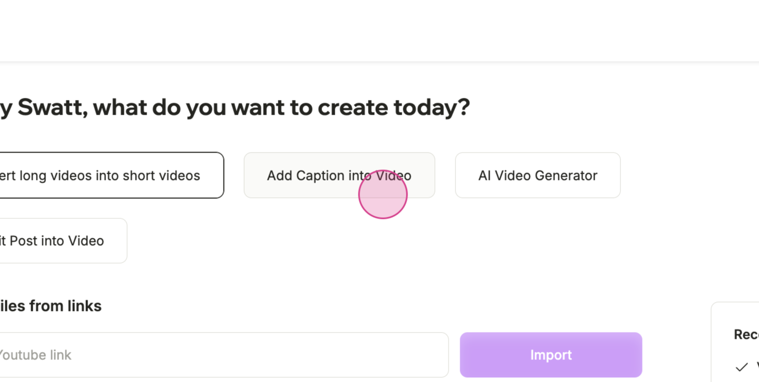
Task: Click inside the link box placeholder text
Action: click(35, 355)
